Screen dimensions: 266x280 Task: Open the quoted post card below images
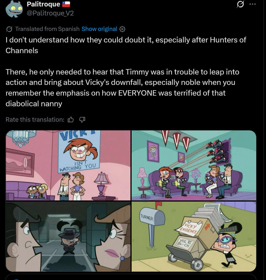click(131, 277)
